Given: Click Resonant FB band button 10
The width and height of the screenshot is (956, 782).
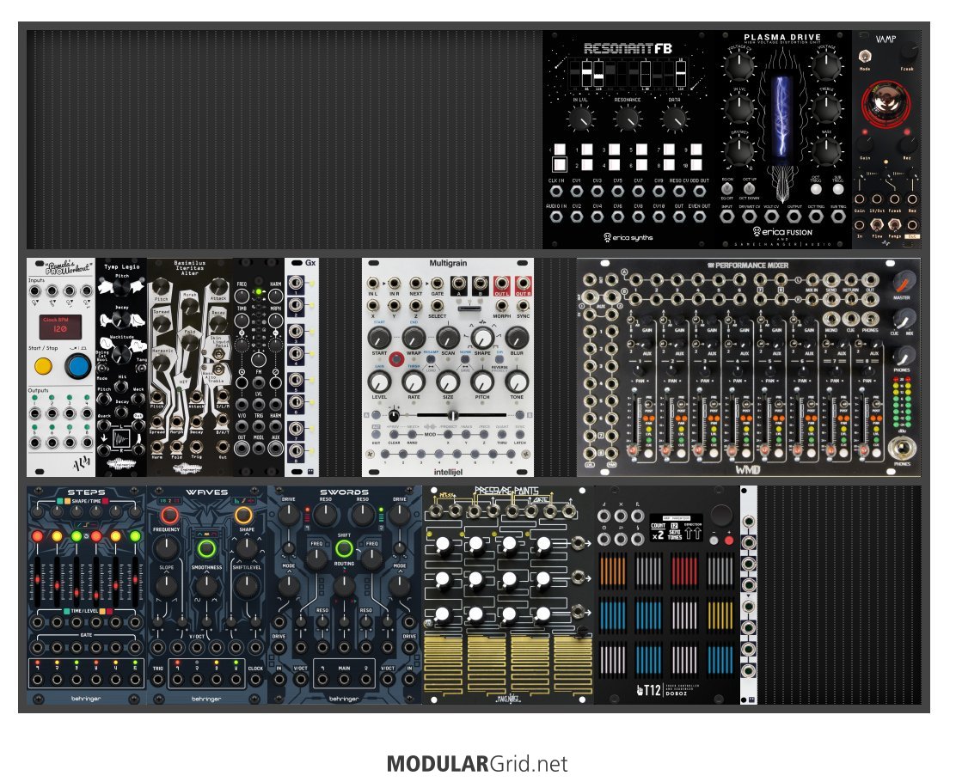Looking at the screenshot, I should [x=696, y=164].
